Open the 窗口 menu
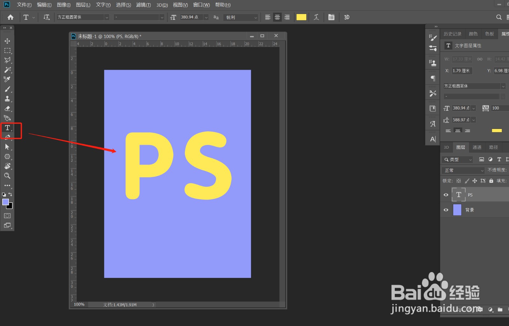 tap(201, 5)
